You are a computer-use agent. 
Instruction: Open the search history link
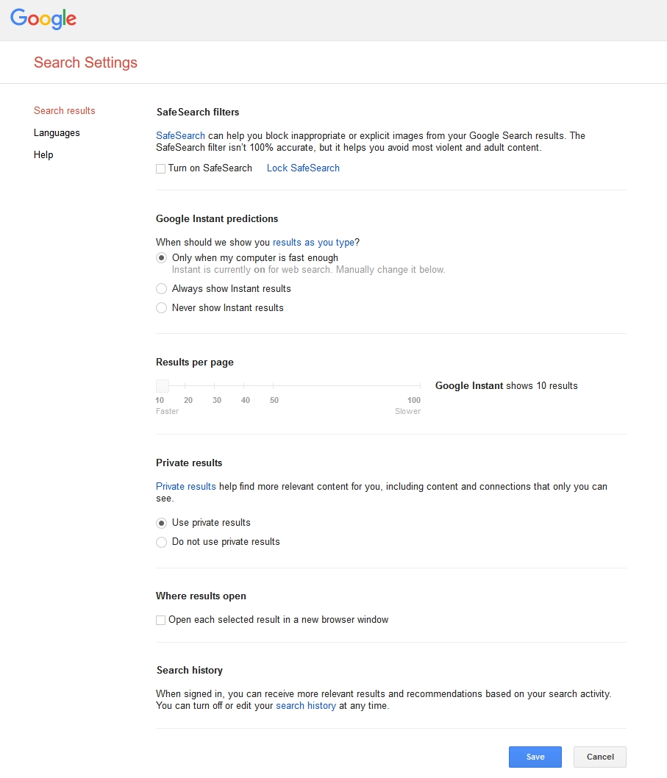[x=306, y=706]
